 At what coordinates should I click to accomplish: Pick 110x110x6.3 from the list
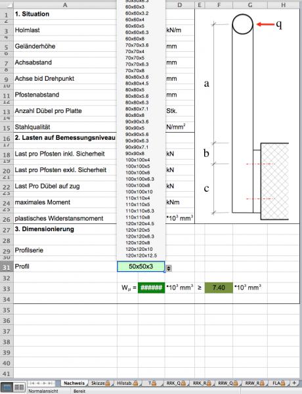140,211
